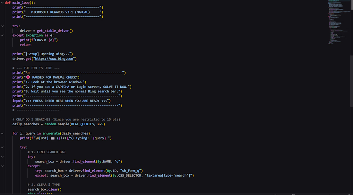Click the random.sample call

(57, 124)
